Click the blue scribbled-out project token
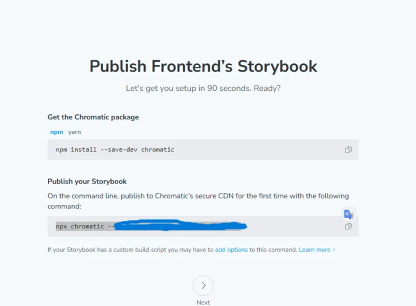Viewport: 416px width, 306px height. 181,226
